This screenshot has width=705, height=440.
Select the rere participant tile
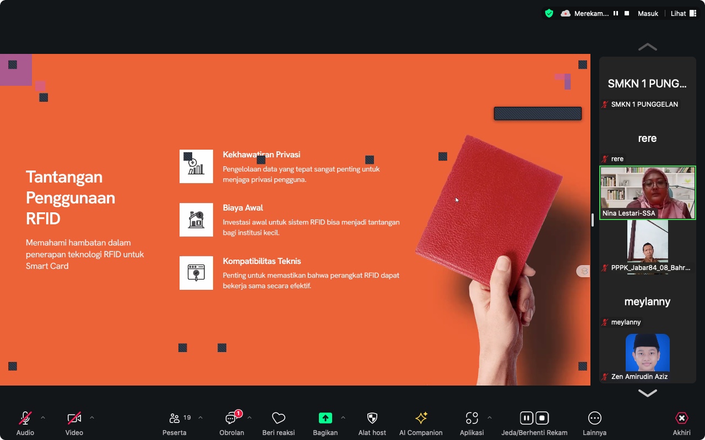click(x=648, y=139)
